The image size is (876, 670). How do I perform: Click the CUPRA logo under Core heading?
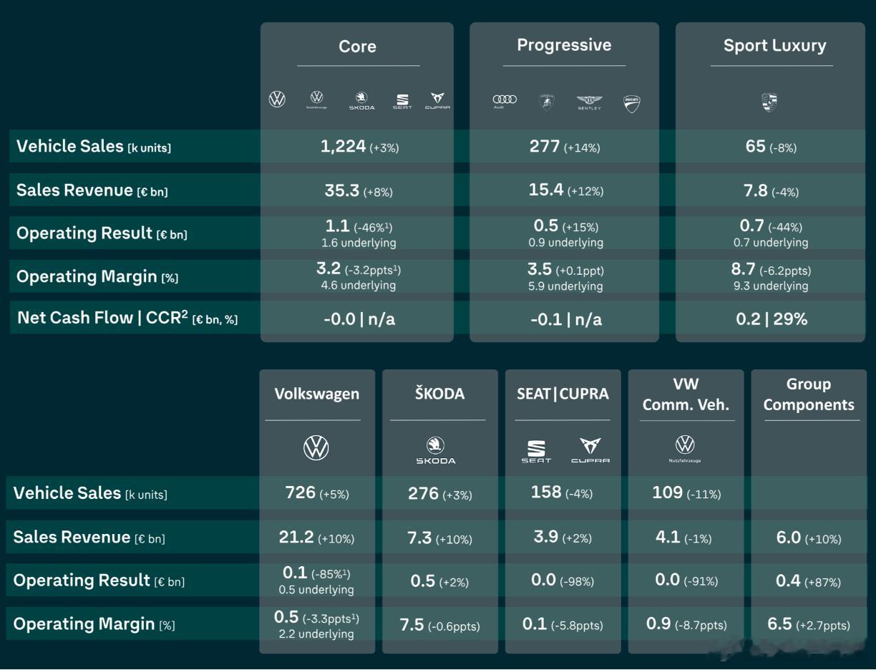tap(437, 101)
